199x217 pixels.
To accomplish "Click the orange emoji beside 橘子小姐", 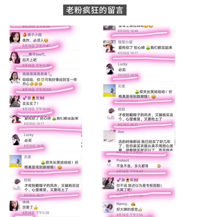I will (25, 35).
